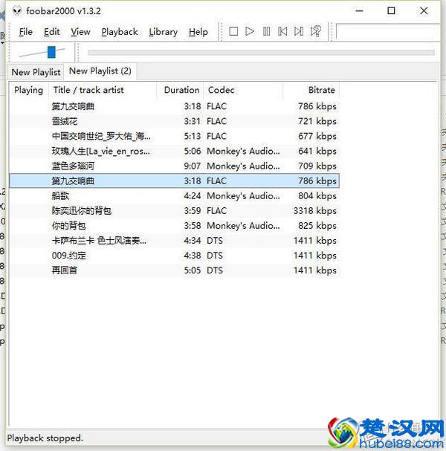The image size is (446, 451).
Task: Select the 玫瑰人生[La_vie_en_ros track
Action: 175,151
